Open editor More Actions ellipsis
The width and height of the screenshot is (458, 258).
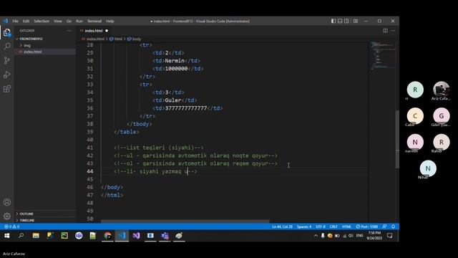point(393,31)
